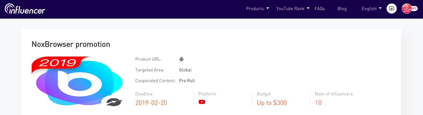Click the deadline date 2019-02-20
Viewport: 423px width, 115px height.
(x=151, y=103)
